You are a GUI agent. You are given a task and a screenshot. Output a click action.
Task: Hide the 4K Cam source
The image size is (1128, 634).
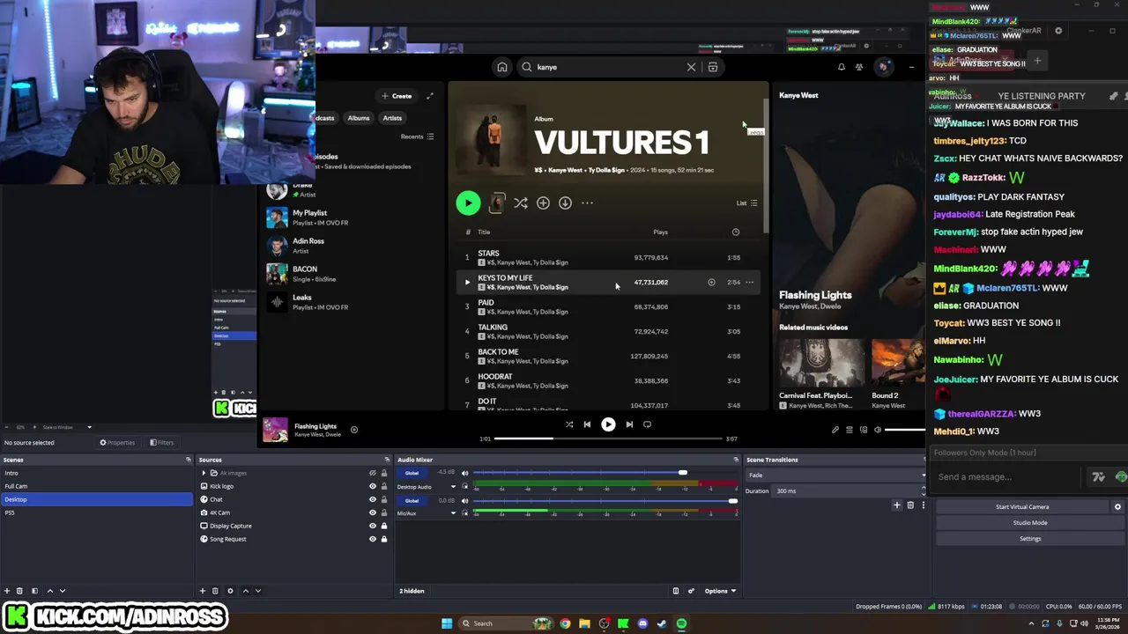[x=372, y=512]
